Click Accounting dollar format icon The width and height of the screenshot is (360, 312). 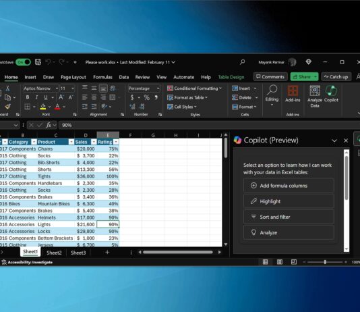coord(132,97)
